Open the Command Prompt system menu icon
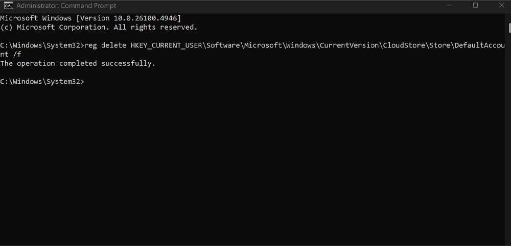The width and height of the screenshot is (511, 246). click(8, 6)
